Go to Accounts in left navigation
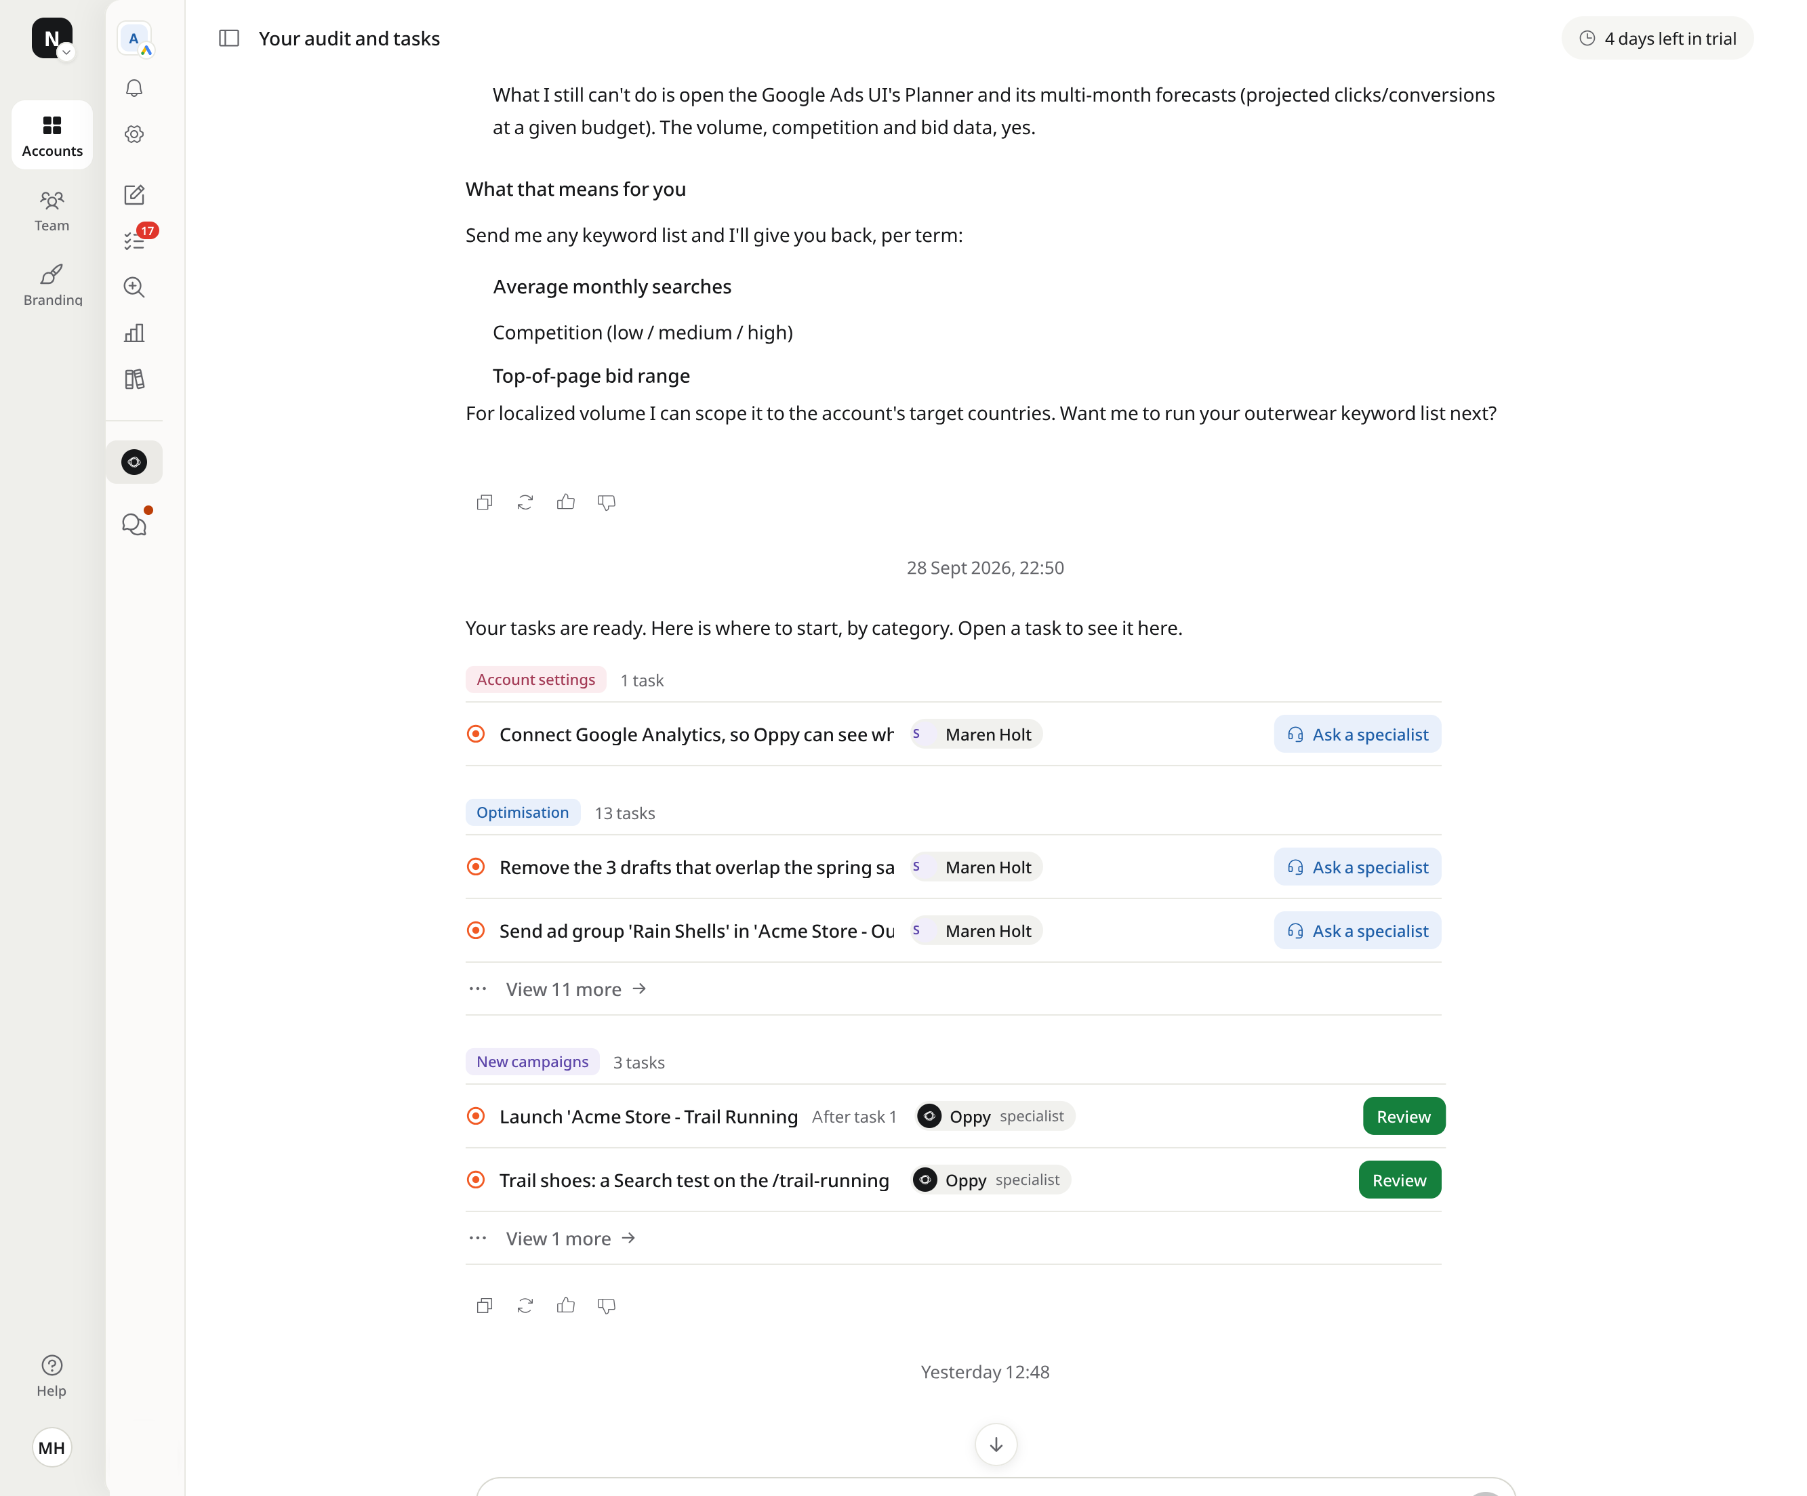 tap(52, 135)
